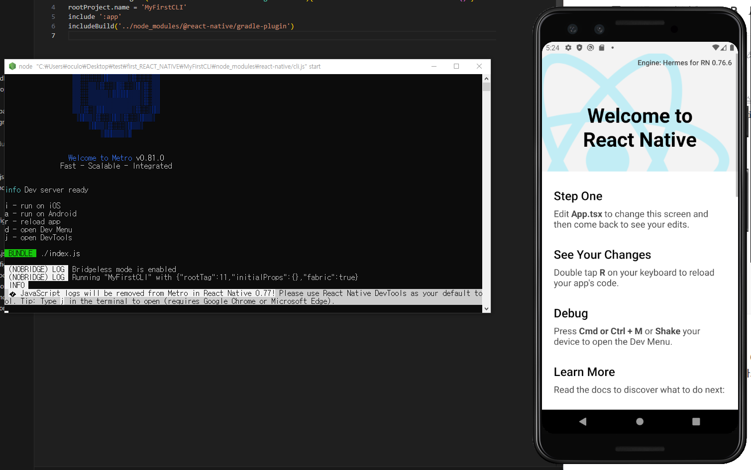Click 'i - run on iOS' line

point(33,206)
